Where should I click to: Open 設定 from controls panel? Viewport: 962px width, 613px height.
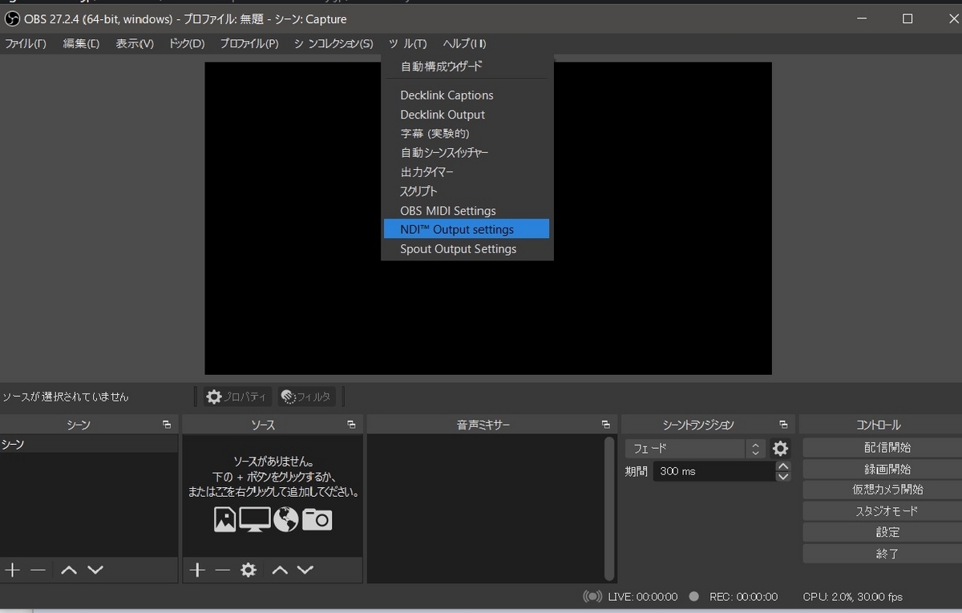pyautogui.click(x=882, y=532)
